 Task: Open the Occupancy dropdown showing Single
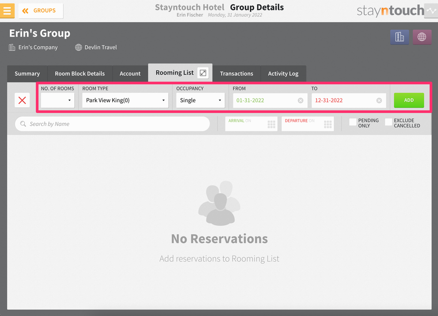point(200,100)
